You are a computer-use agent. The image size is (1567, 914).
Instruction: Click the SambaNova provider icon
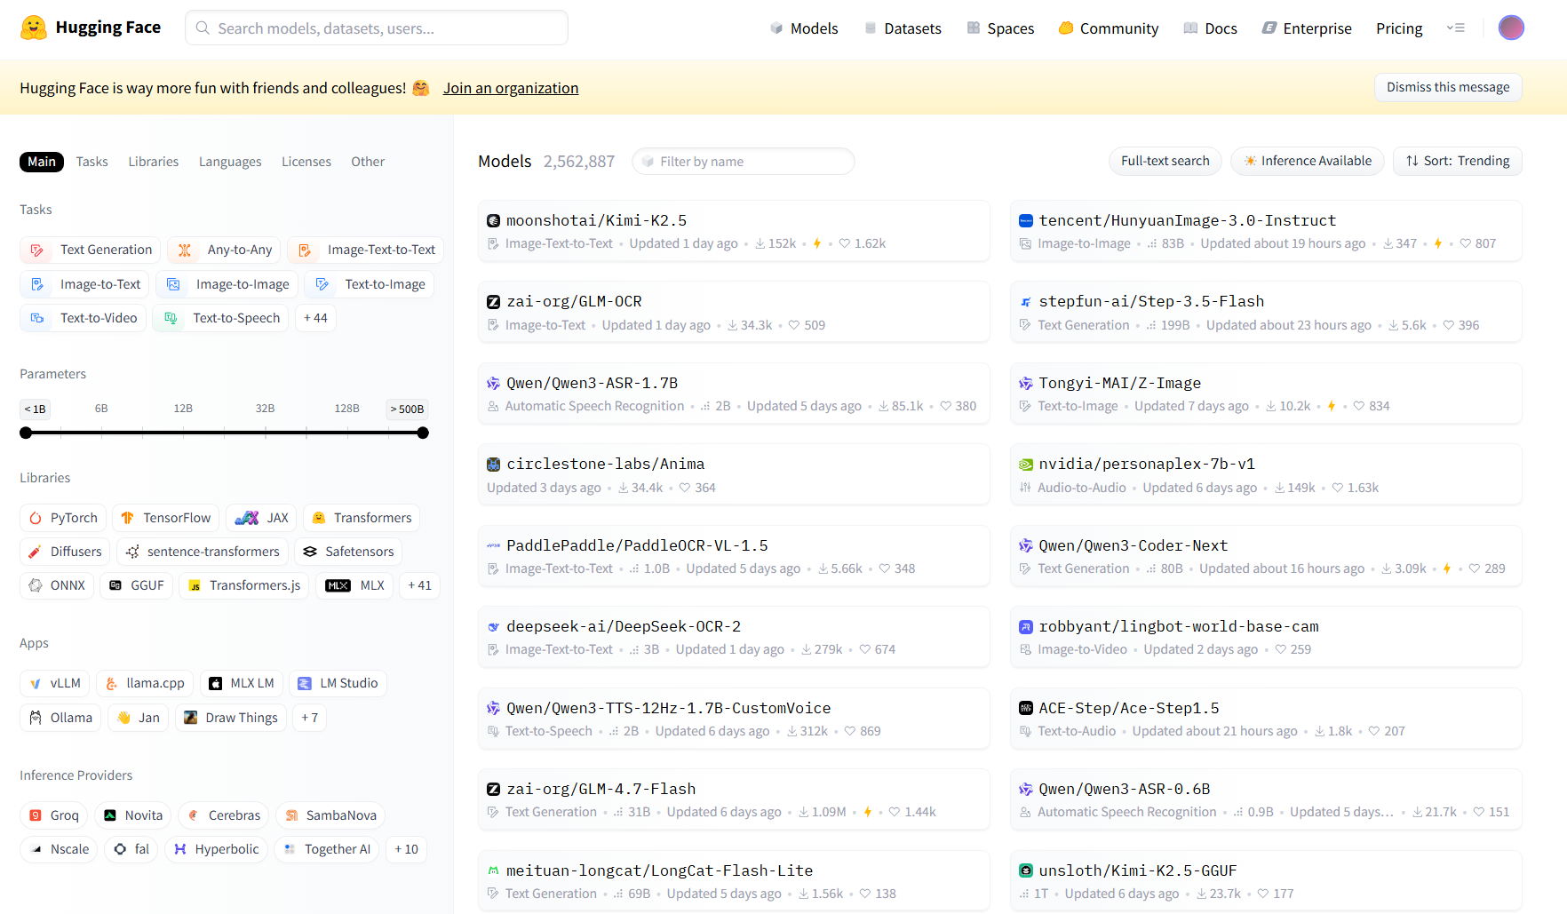pyautogui.click(x=291, y=815)
